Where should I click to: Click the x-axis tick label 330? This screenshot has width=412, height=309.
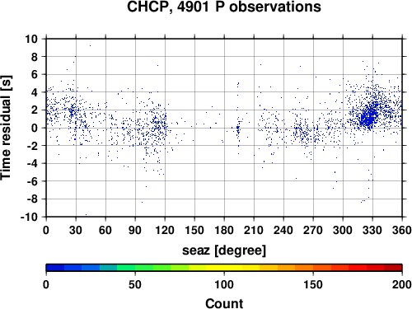click(372, 230)
